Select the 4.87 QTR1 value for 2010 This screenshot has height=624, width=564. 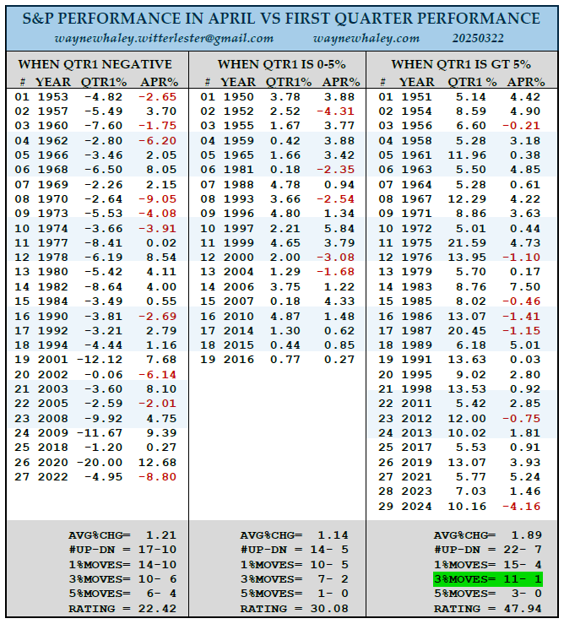[x=285, y=317]
